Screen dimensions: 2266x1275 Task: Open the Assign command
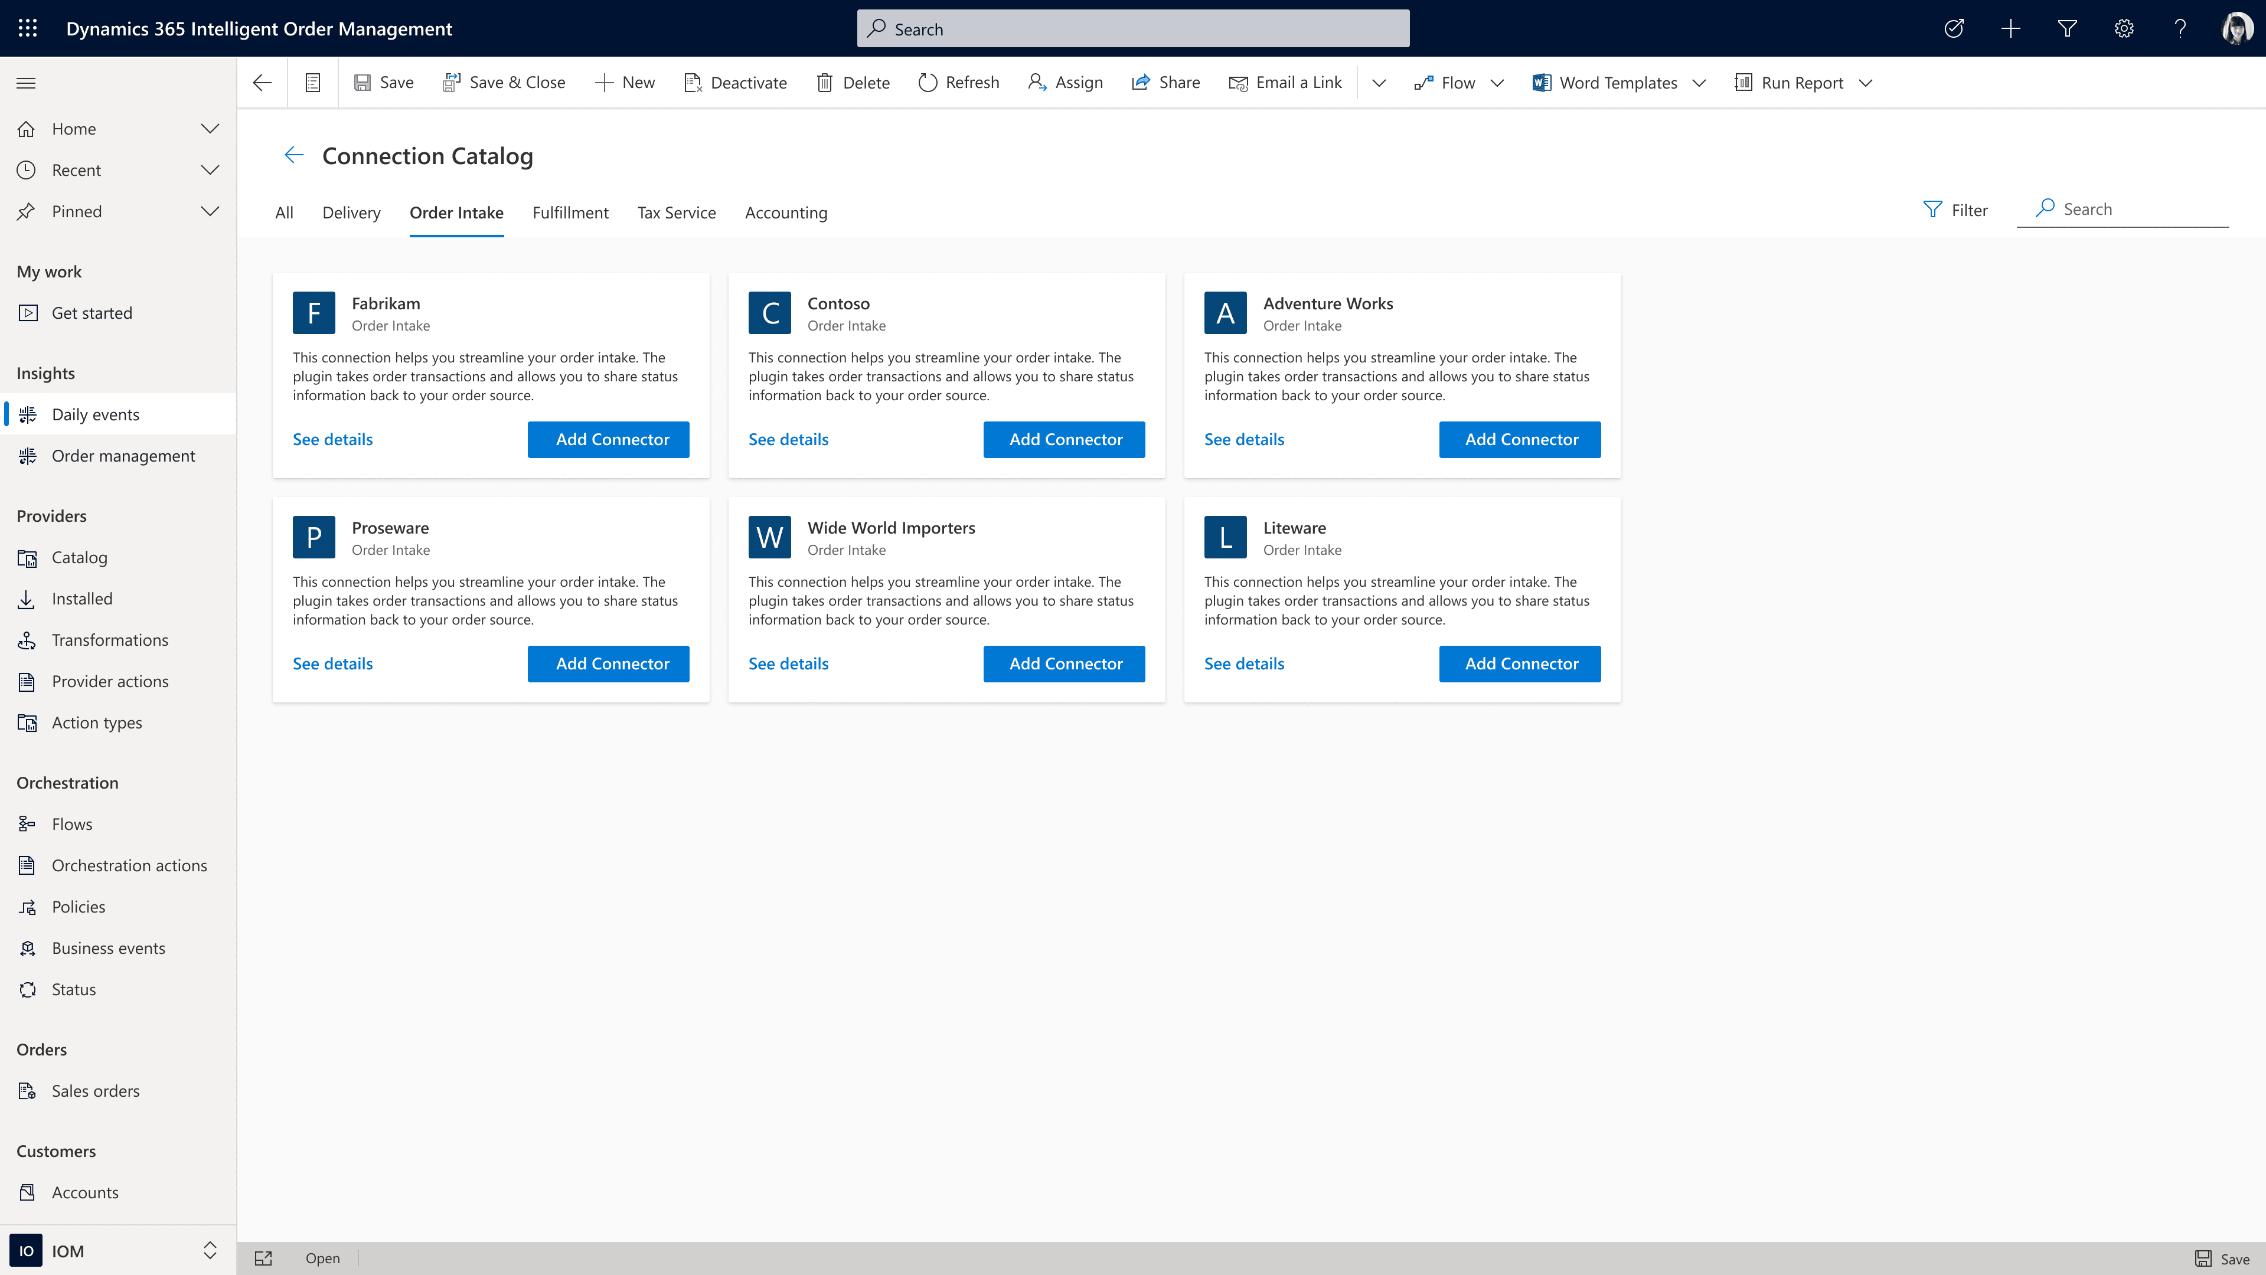point(1065,82)
